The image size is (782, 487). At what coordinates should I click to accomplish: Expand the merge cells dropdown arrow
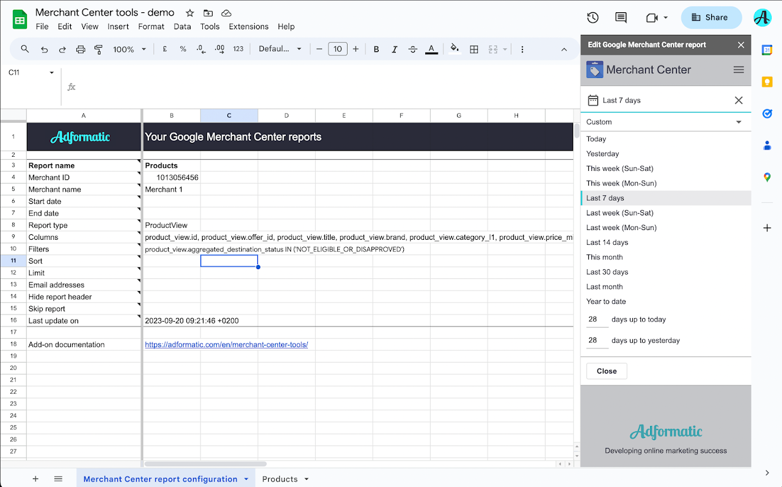point(505,49)
